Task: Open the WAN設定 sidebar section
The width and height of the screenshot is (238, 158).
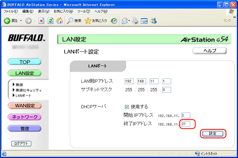Action: pyautogui.click(x=25, y=106)
